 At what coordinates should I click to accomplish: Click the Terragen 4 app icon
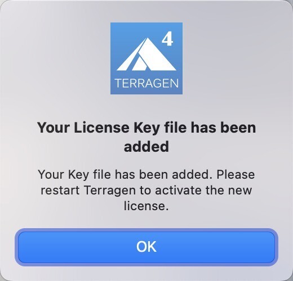click(146, 58)
